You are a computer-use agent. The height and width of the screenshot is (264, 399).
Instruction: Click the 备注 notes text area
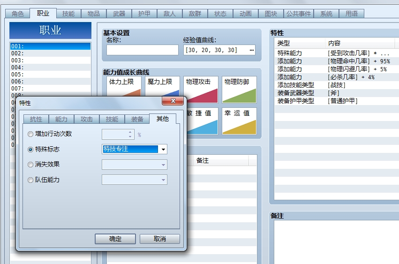coord(336,242)
